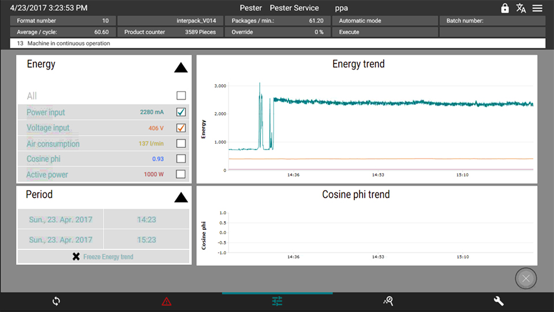Enable the Air consumption checkbox
Screen dimensions: 554x312
click(181, 143)
